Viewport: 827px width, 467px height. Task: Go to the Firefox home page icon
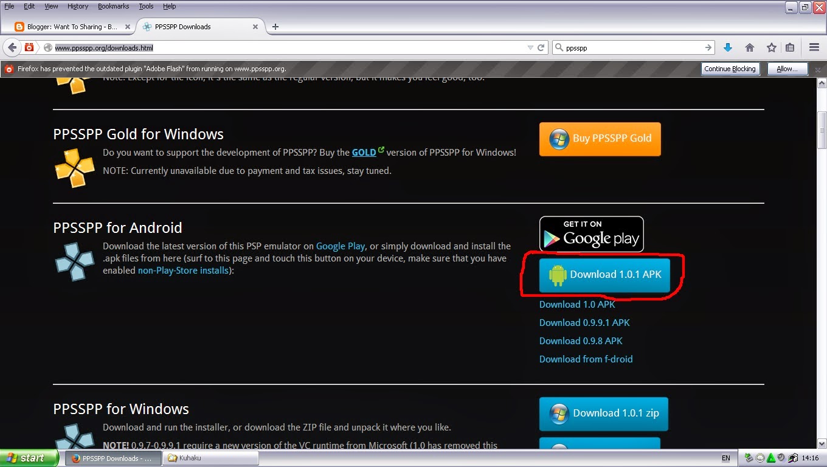tap(750, 47)
